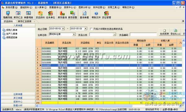This screenshot has width=186, height=112.
Task: Click 货品分类 field ellipsis button
Action: tap(114, 34)
